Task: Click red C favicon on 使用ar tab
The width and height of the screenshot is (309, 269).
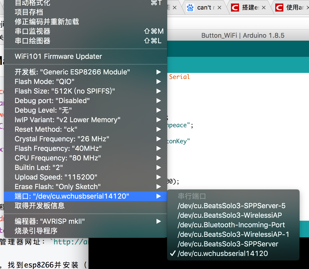Action: 279,8
